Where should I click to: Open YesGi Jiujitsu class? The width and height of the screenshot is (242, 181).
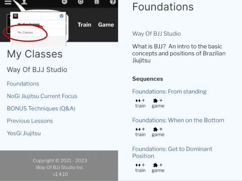click(24, 133)
